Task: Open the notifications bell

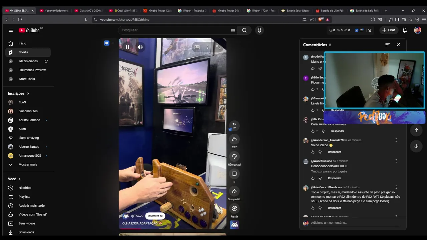Action: (x=405, y=30)
